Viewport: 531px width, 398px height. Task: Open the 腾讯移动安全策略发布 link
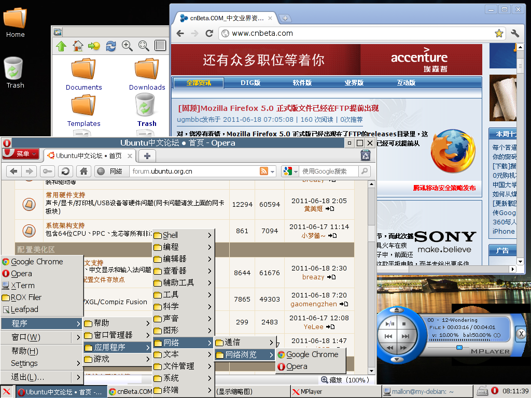pos(444,188)
